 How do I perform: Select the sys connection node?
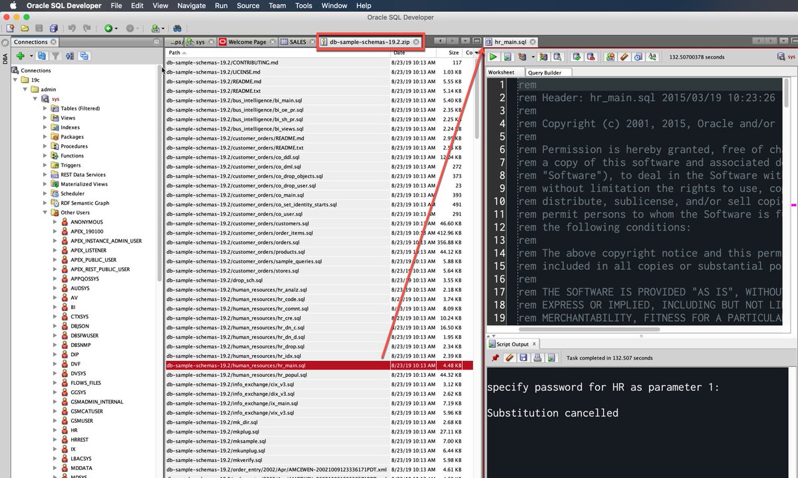coord(56,98)
